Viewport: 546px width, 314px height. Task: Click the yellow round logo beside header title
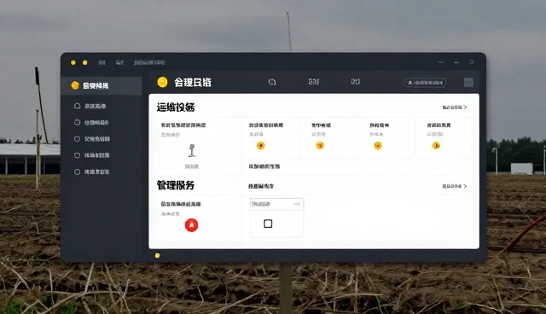point(162,82)
